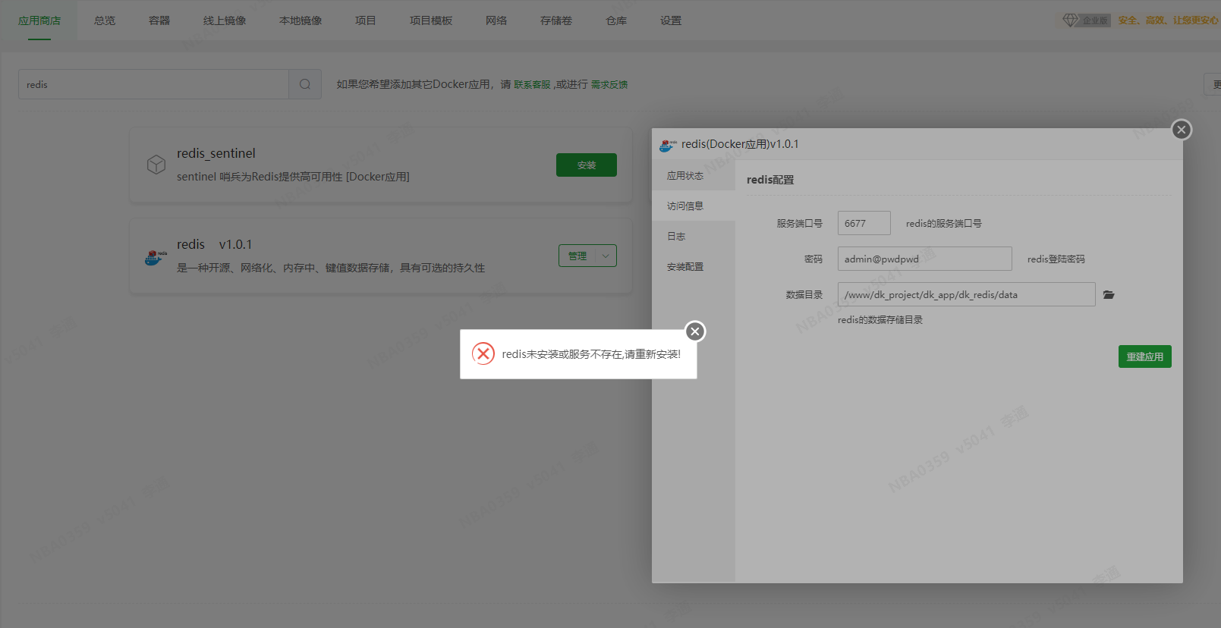Click the redis v1.0.1 docker icon
Viewport: 1221px width, 628px height.
(x=156, y=257)
